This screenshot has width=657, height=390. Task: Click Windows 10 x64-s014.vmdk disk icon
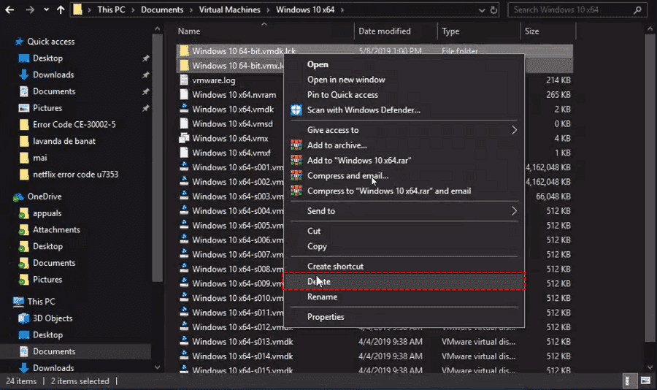pos(184,356)
